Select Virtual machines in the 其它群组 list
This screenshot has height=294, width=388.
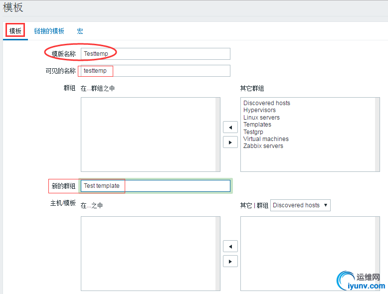pyautogui.click(x=266, y=139)
